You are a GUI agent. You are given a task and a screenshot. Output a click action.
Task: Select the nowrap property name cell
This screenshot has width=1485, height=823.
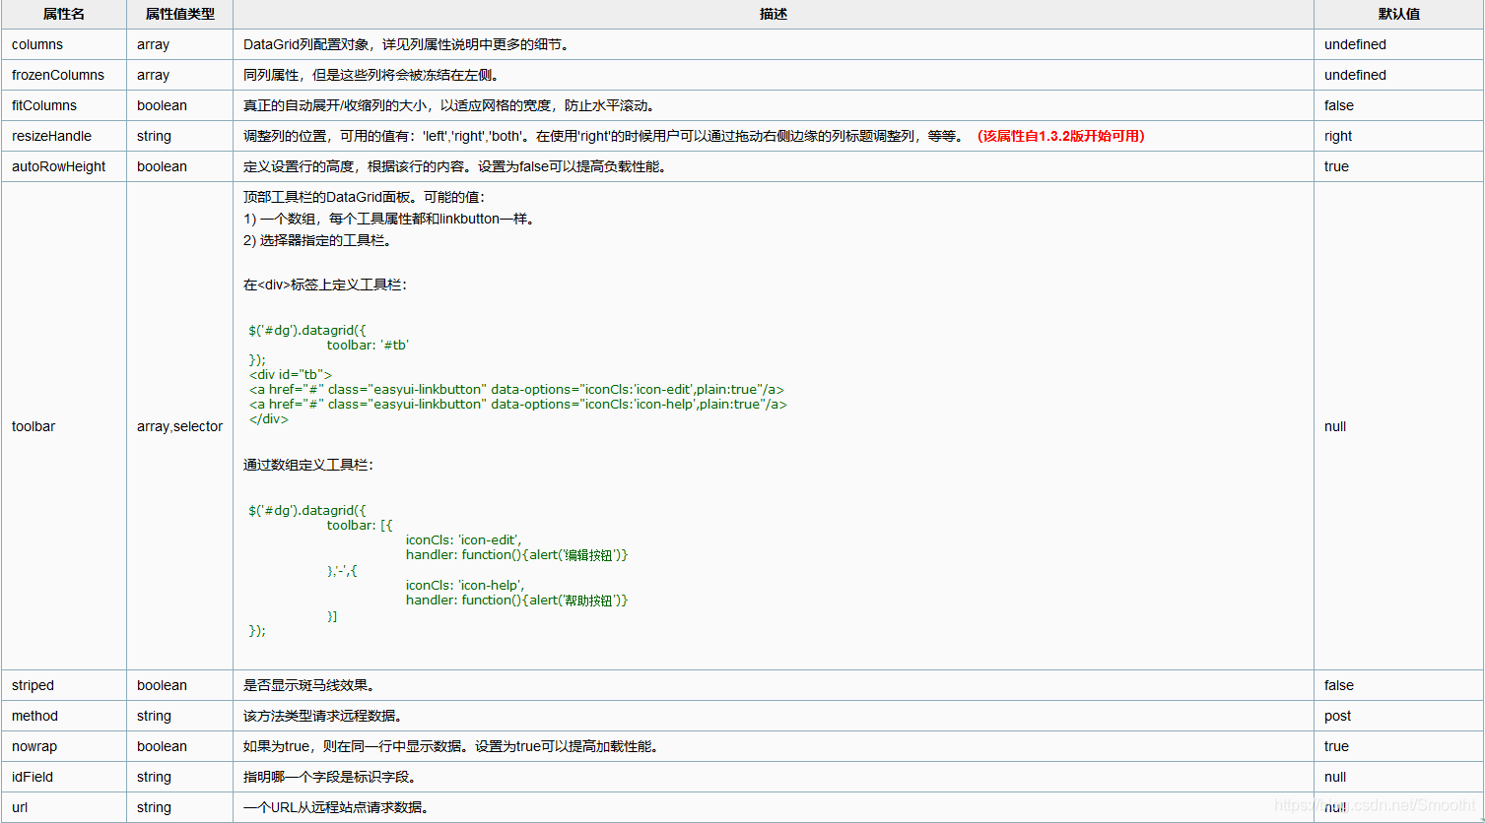(x=64, y=746)
